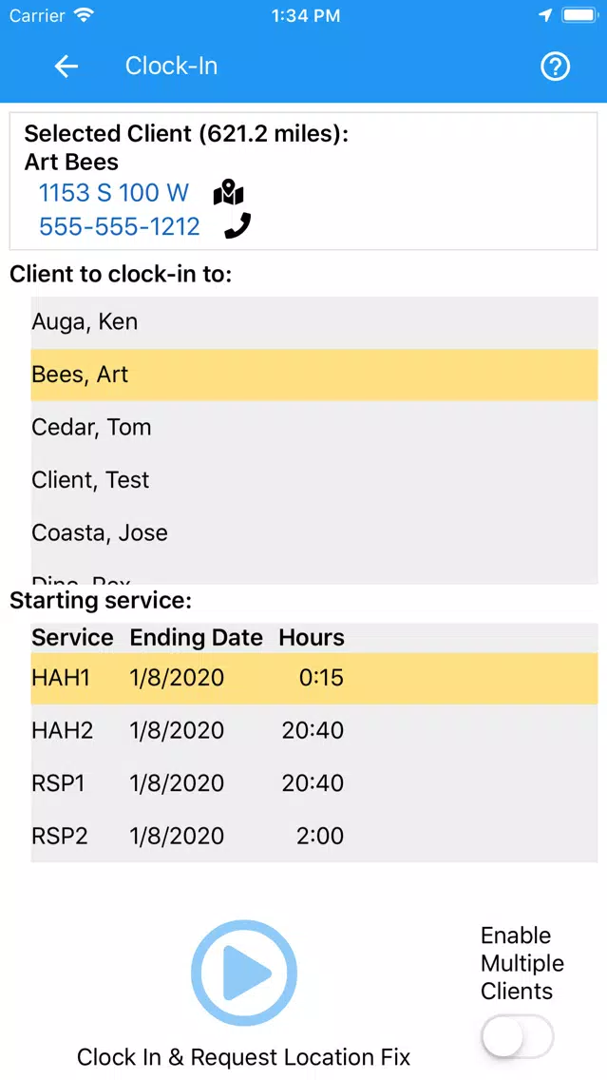Tap the back arrow icon
The image size is (607, 1080).
tap(66, 67)
